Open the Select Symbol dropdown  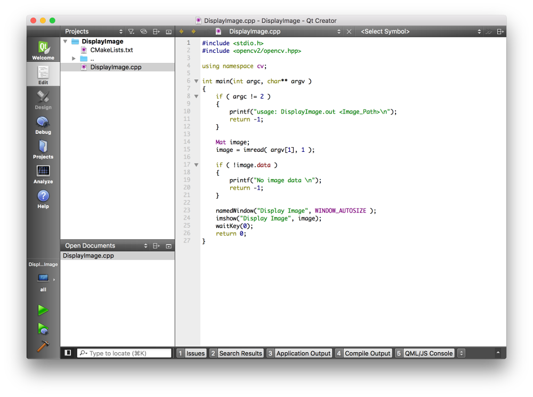pos(420,31)
